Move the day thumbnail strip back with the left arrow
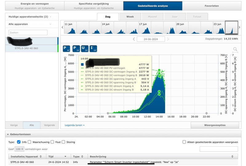 (62, 27)
